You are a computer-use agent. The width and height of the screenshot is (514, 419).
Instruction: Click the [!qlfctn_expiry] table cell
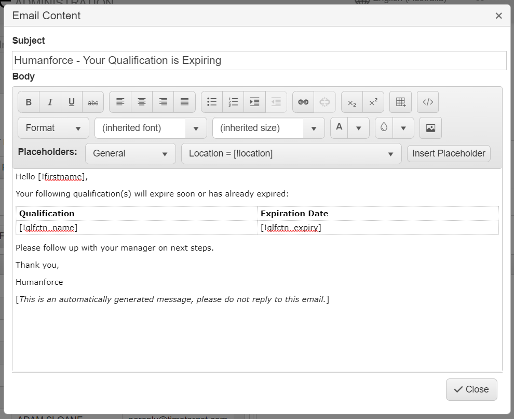click(x=378, y=228)
